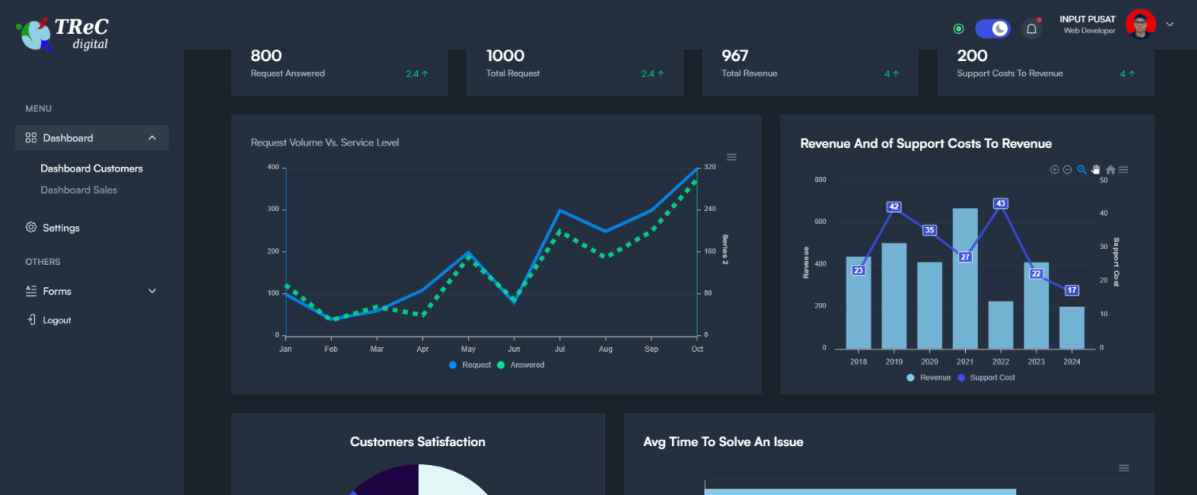1197x495 pixels.
Task: Select Dashboard Customers in the sidebar
Action: (91, 168)
